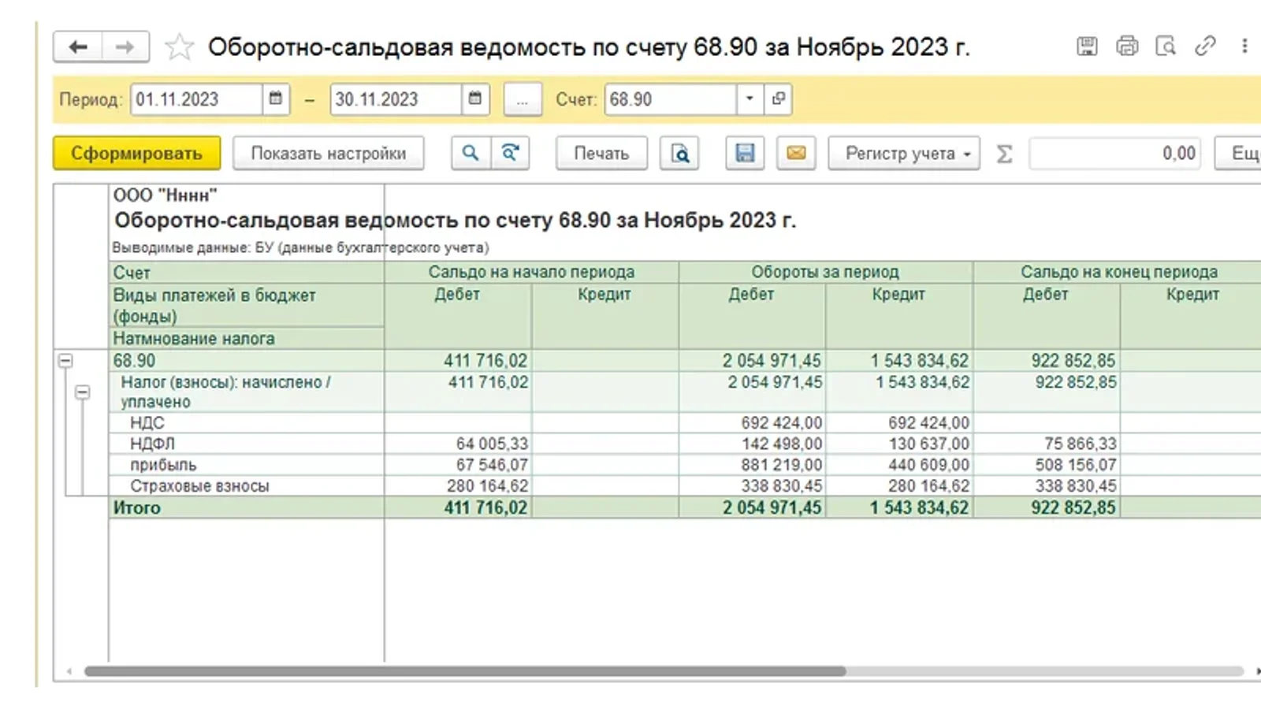The height and width of the screenshot is (709, 1261).
Task: Click the back navigation arrow
Action: (77, 47)
